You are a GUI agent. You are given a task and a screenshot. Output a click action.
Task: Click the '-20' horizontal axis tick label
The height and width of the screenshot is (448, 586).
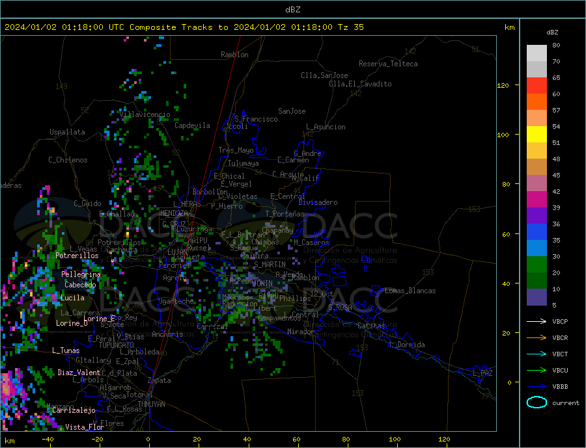click(97, 439)
